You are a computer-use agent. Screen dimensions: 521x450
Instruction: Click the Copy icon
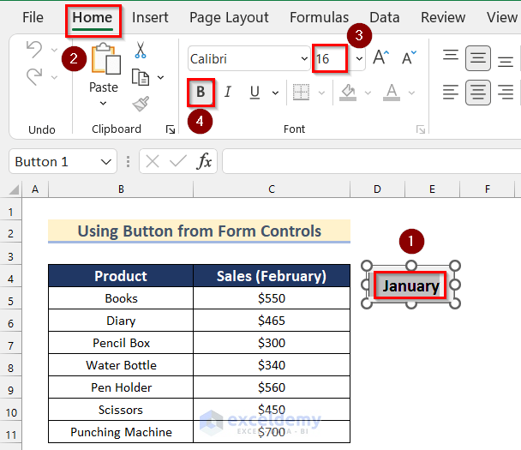coord(141,77)
